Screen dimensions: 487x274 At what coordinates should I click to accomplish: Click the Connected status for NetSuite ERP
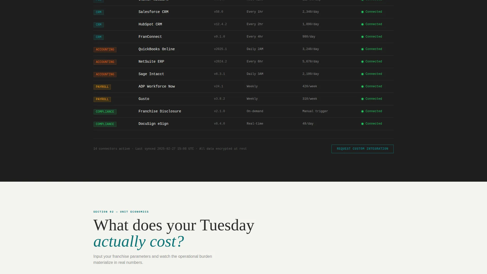coord(374,62)
